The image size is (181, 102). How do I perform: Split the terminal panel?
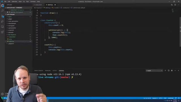pyautogui.click(x=169, y=71)
